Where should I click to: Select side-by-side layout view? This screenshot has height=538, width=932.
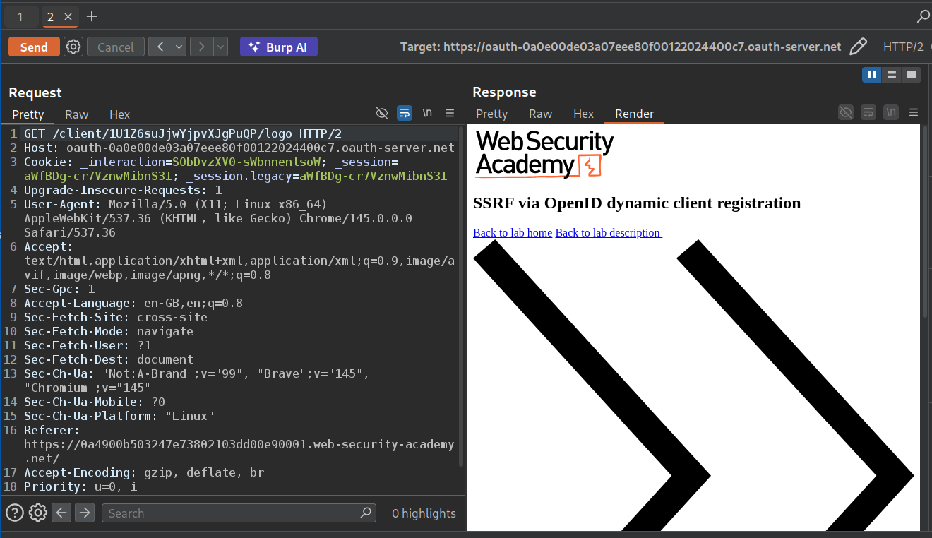click(872, 75)
